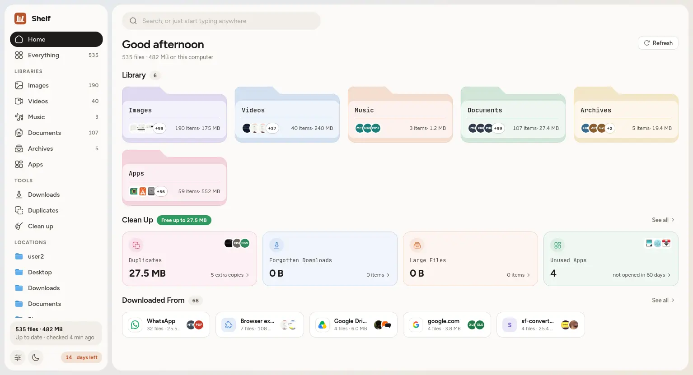Open Duplicates tool in sidebar

click(x=56, y=210)
